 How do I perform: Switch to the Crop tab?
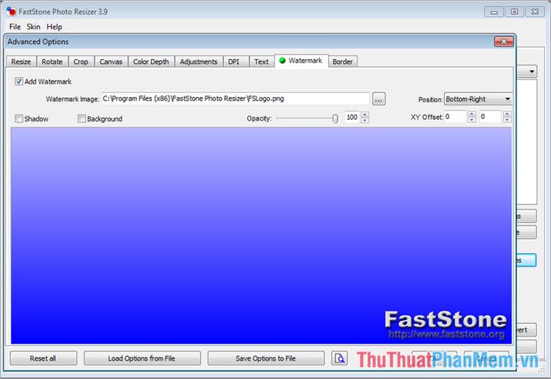coord(81,61)
